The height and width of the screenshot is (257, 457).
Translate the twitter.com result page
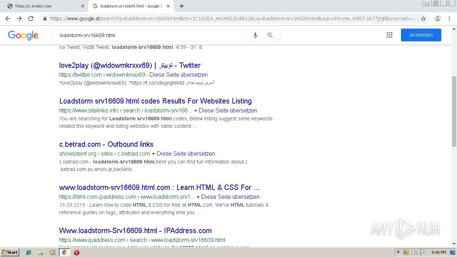[179, 75]
